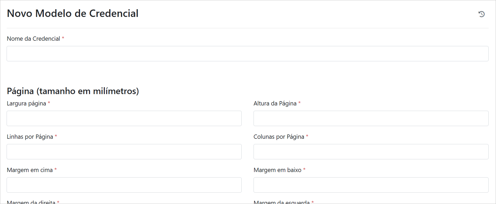Click the Margem em cima label

pyautogui.click(x=30, y=170)
